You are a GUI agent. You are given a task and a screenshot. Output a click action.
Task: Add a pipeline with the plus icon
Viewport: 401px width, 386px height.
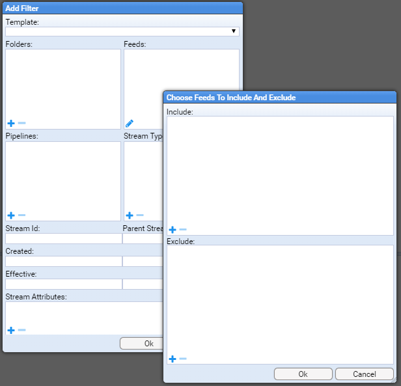pos(10,215)
